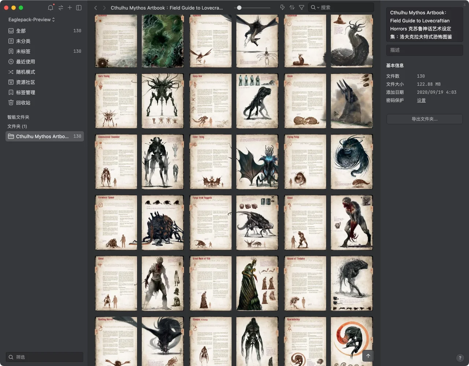
Task: Click the help question mark button
Action: [x=460, y=358]
